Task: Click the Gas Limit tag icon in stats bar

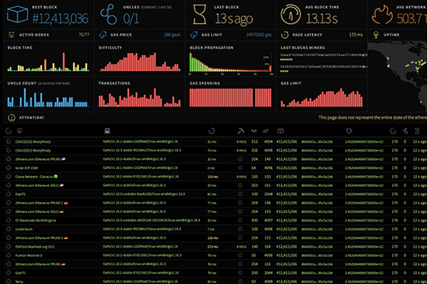Action: tap(194, 35)
